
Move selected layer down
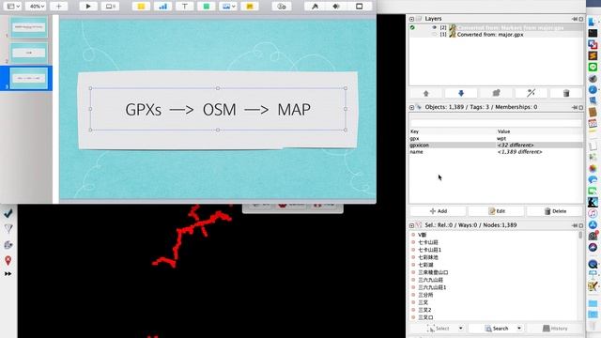tap(461, 93)
